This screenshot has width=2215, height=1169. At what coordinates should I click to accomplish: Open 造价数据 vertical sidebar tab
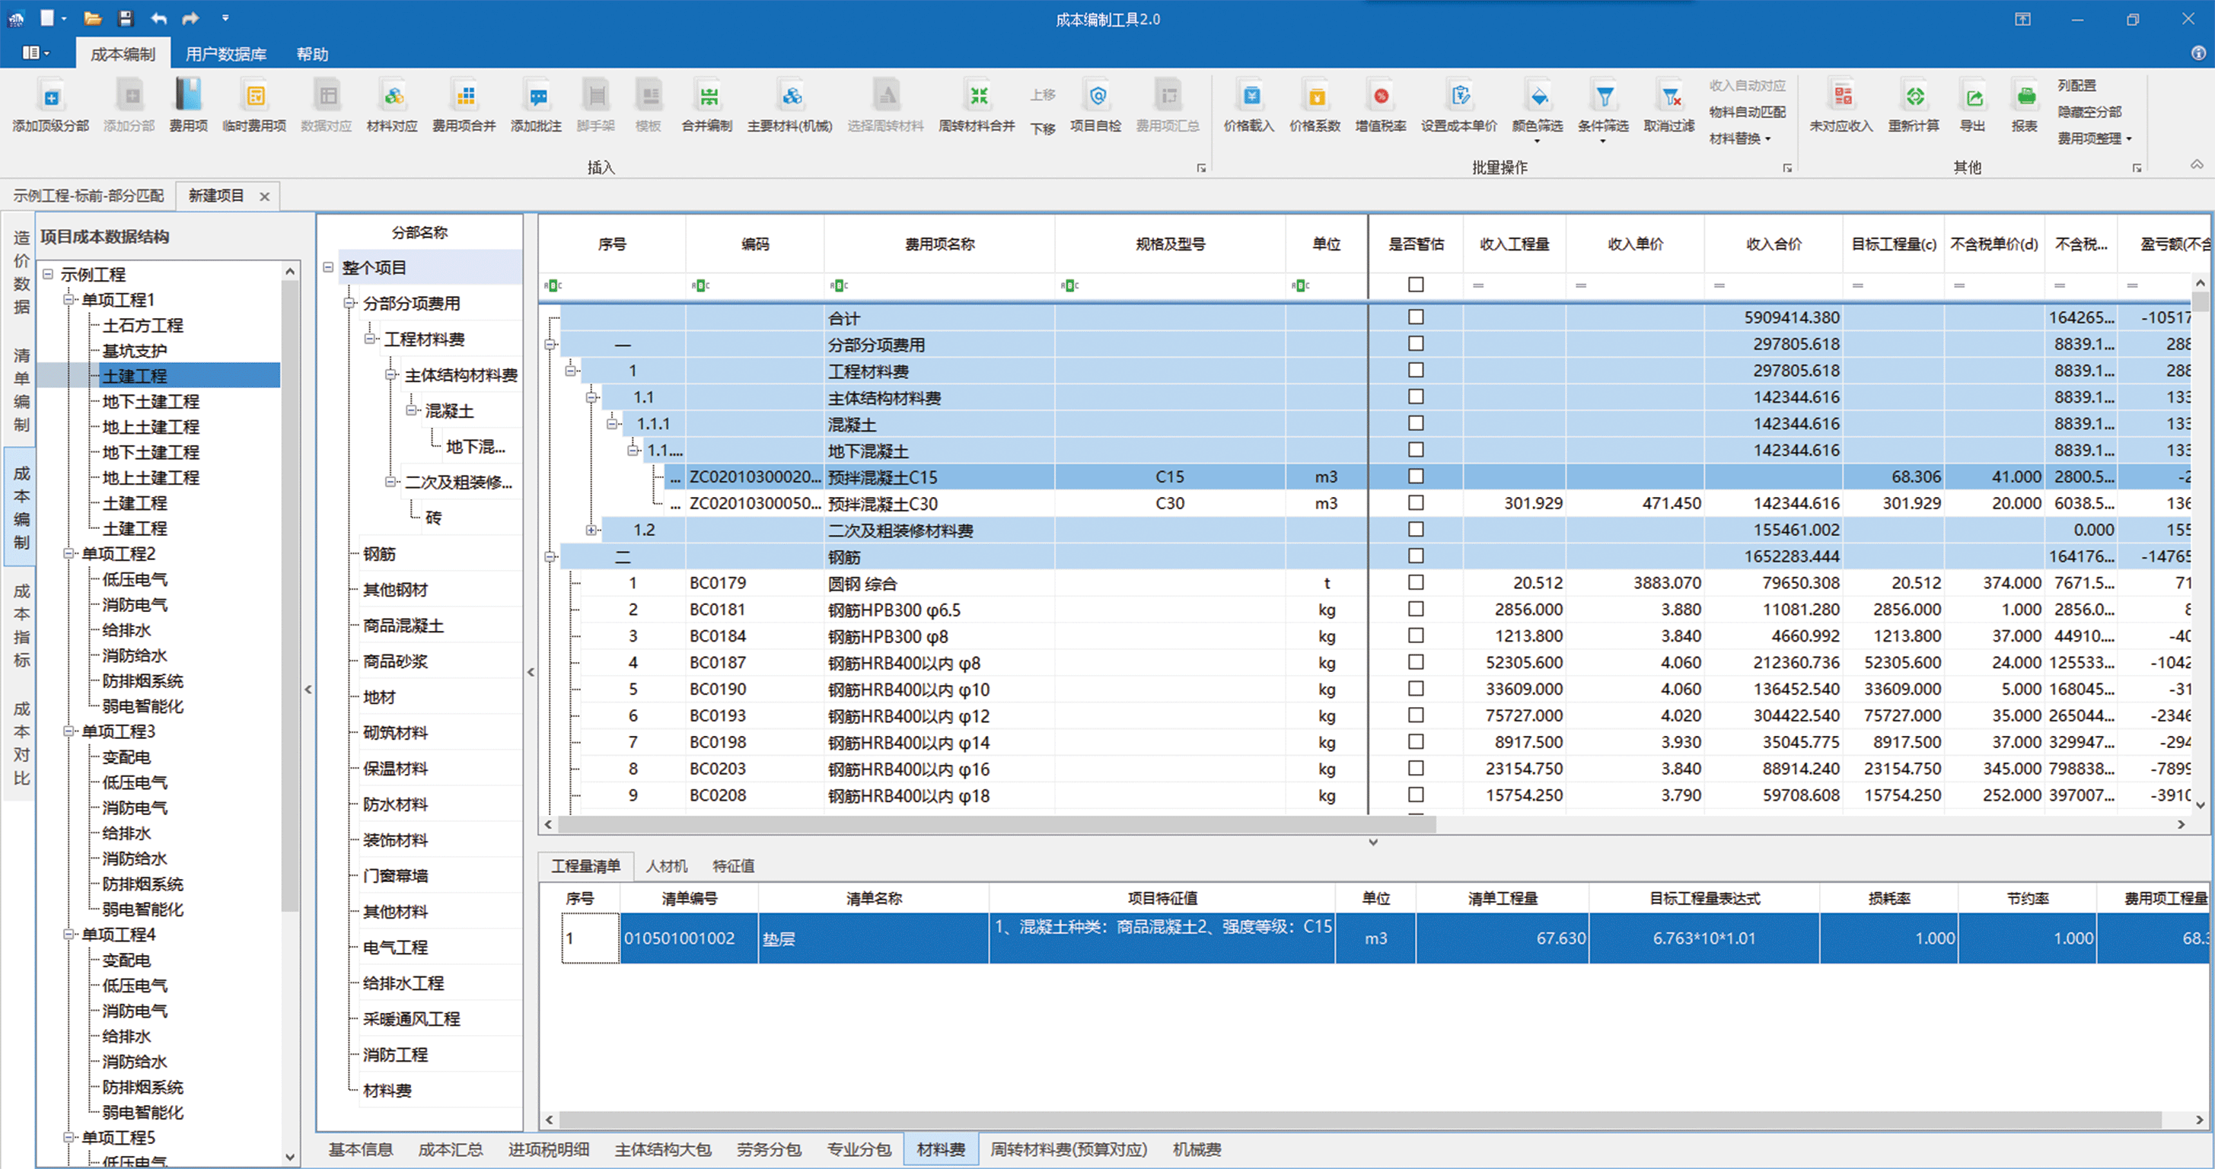(21, 273)
